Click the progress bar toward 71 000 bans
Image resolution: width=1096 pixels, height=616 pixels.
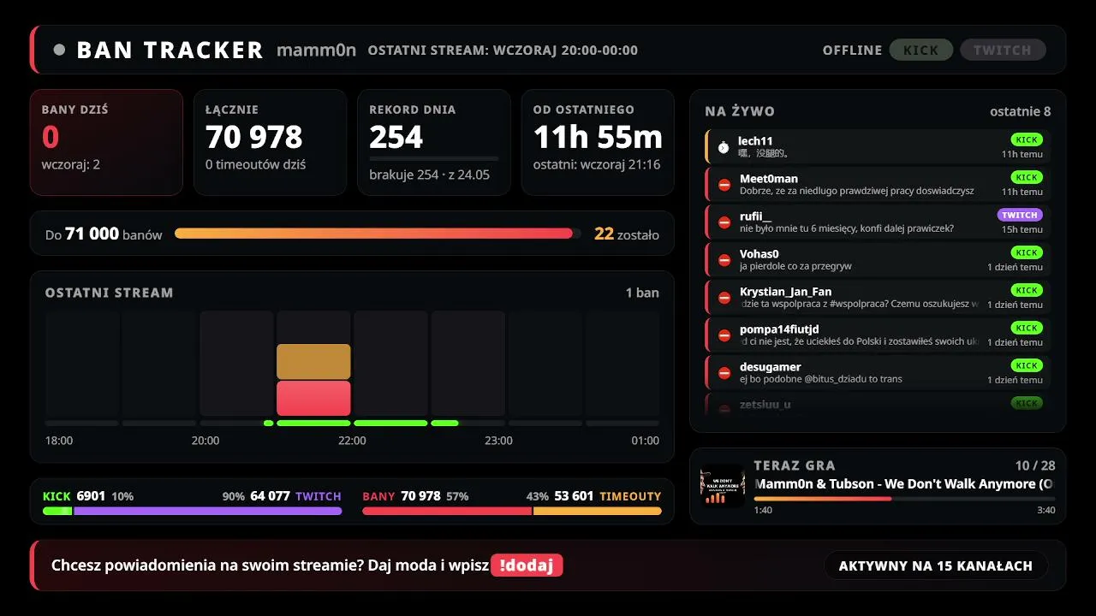[378, 234]
